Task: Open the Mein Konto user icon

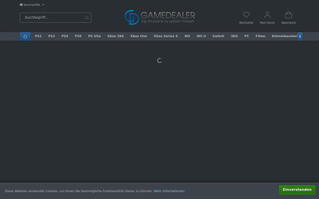Action: [x=267, y=15]
